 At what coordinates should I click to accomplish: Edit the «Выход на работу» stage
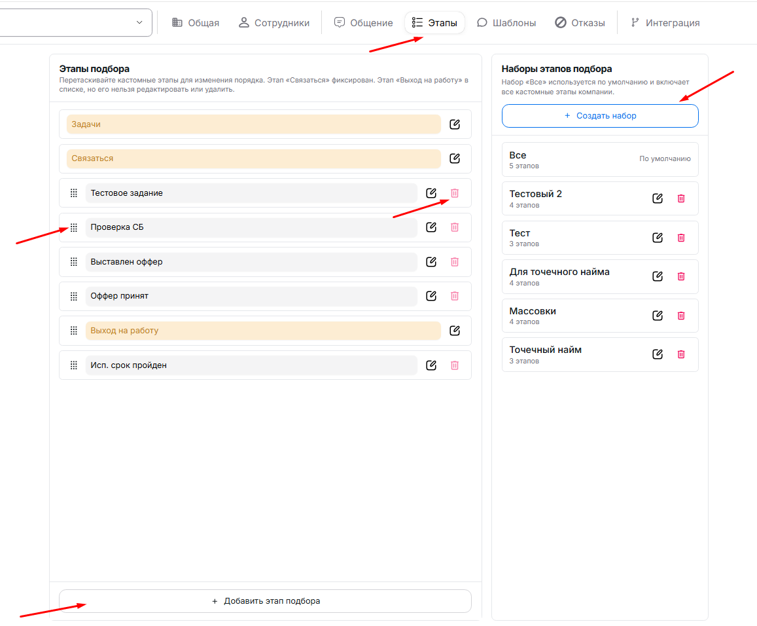pos(455,331)
